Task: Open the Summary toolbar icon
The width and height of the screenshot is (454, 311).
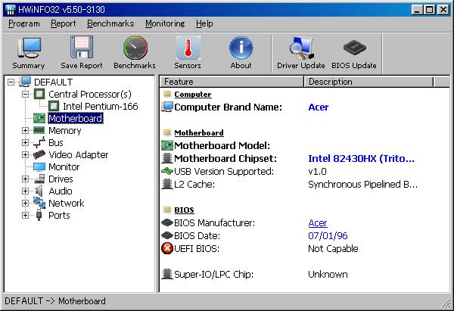Action: [x=29, y=48]
